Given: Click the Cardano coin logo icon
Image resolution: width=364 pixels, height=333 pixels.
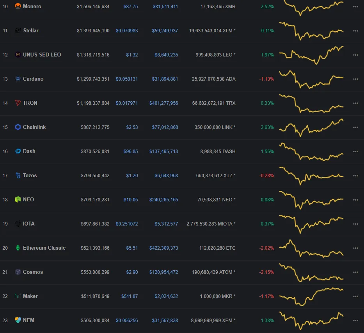Looking at the screenshot, I should click(x=18, y=79).
